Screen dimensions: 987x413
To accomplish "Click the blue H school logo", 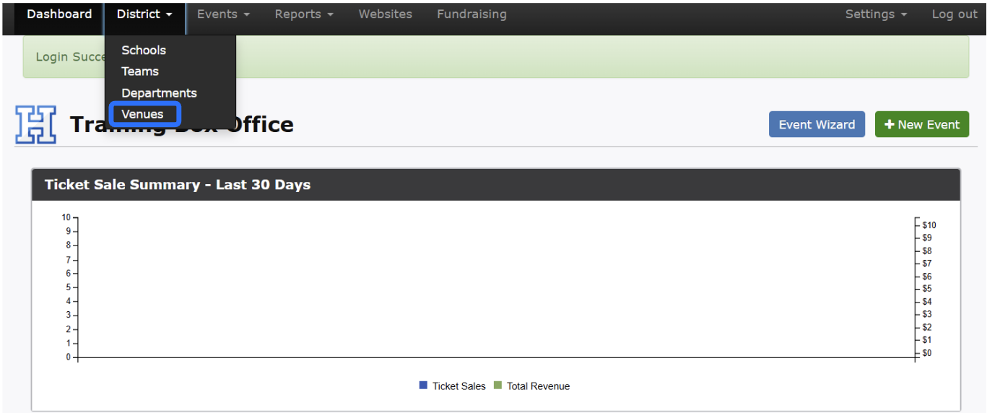I will point(35,124).
